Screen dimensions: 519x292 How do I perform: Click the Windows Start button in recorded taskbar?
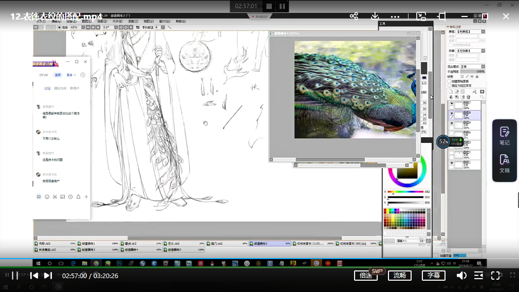tap(39, 264)
